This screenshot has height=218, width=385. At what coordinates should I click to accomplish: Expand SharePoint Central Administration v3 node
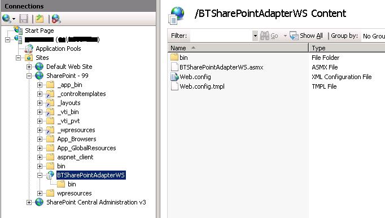29,202
